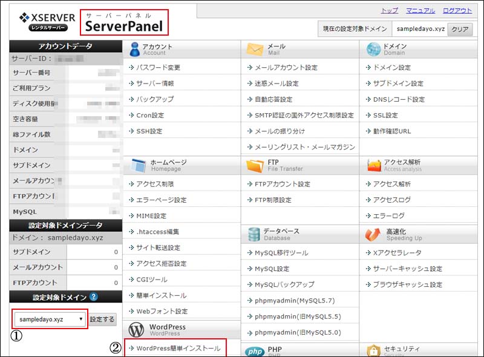Click the Database section cylinder icon
The width and height of the screenshot is (484, 357).
click(254, 234)
